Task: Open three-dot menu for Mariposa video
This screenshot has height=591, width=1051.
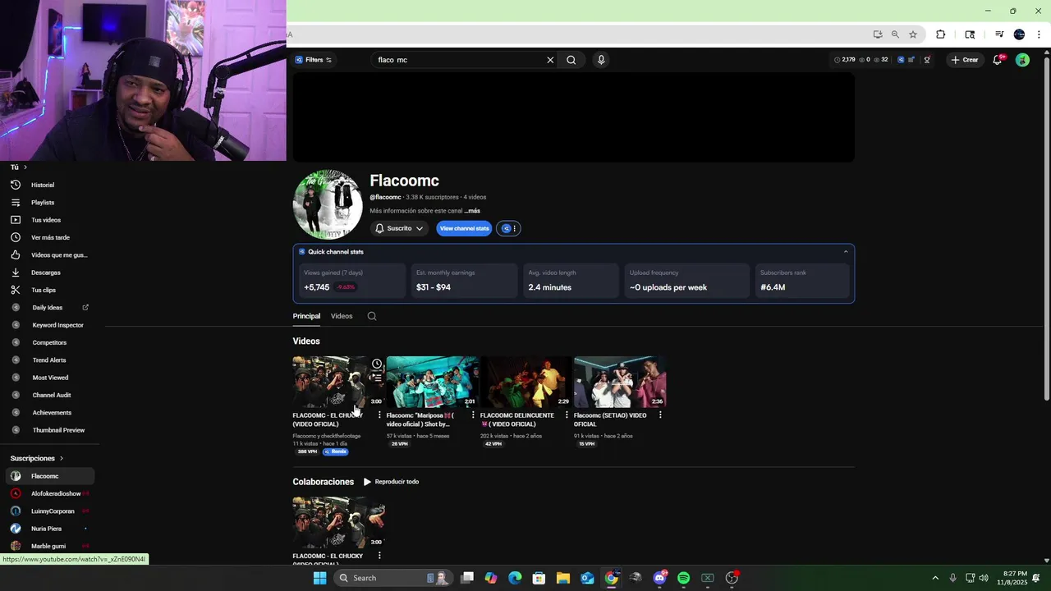Action: coord(473,415)
